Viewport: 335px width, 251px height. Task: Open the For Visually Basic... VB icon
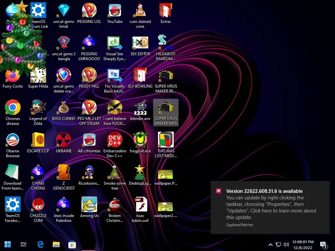point(115,75)
